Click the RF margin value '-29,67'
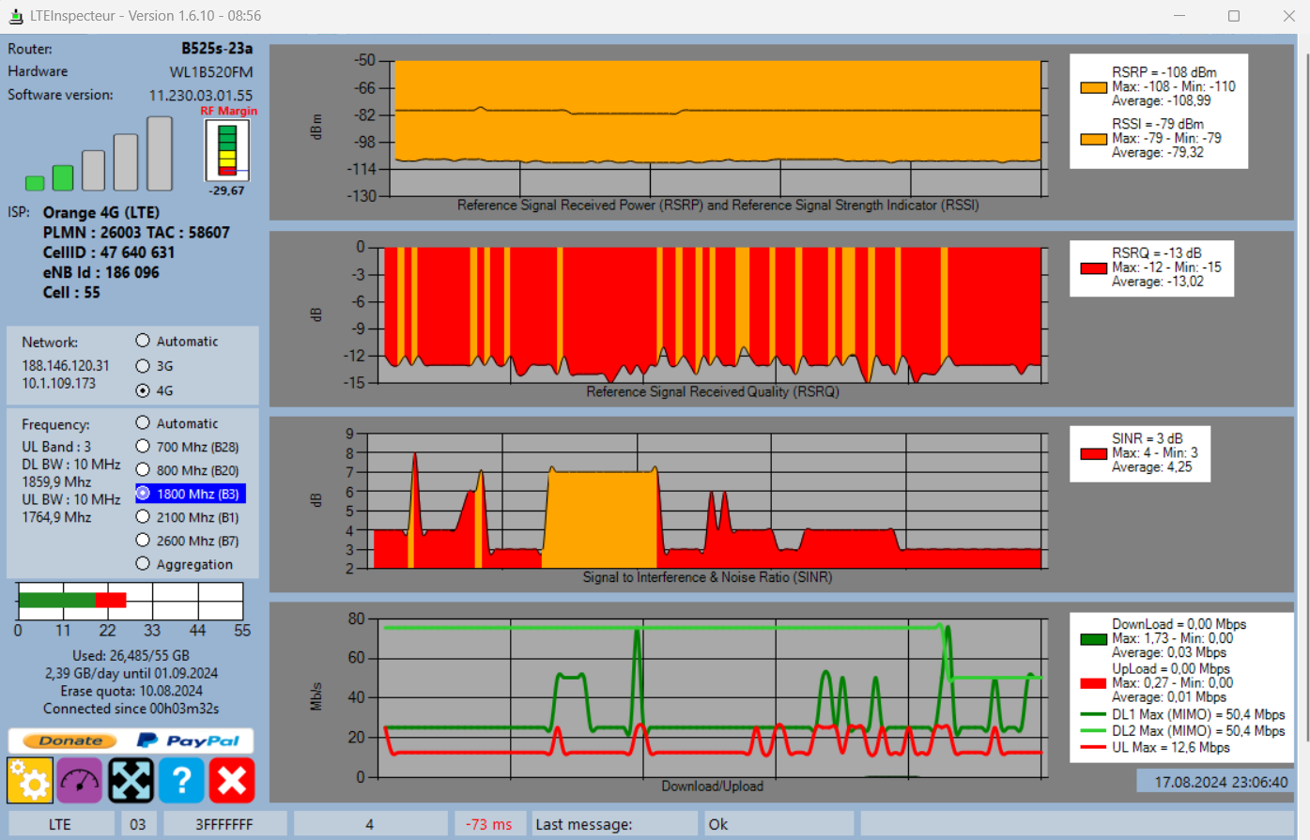1310x840 pixels. [227, 191]
